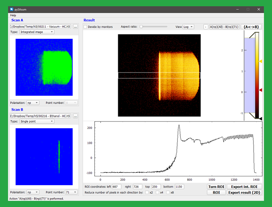272x207 pixels.
Task: Open Scan A Type dropdown Integrated image
Action: (x=37, y=32)
